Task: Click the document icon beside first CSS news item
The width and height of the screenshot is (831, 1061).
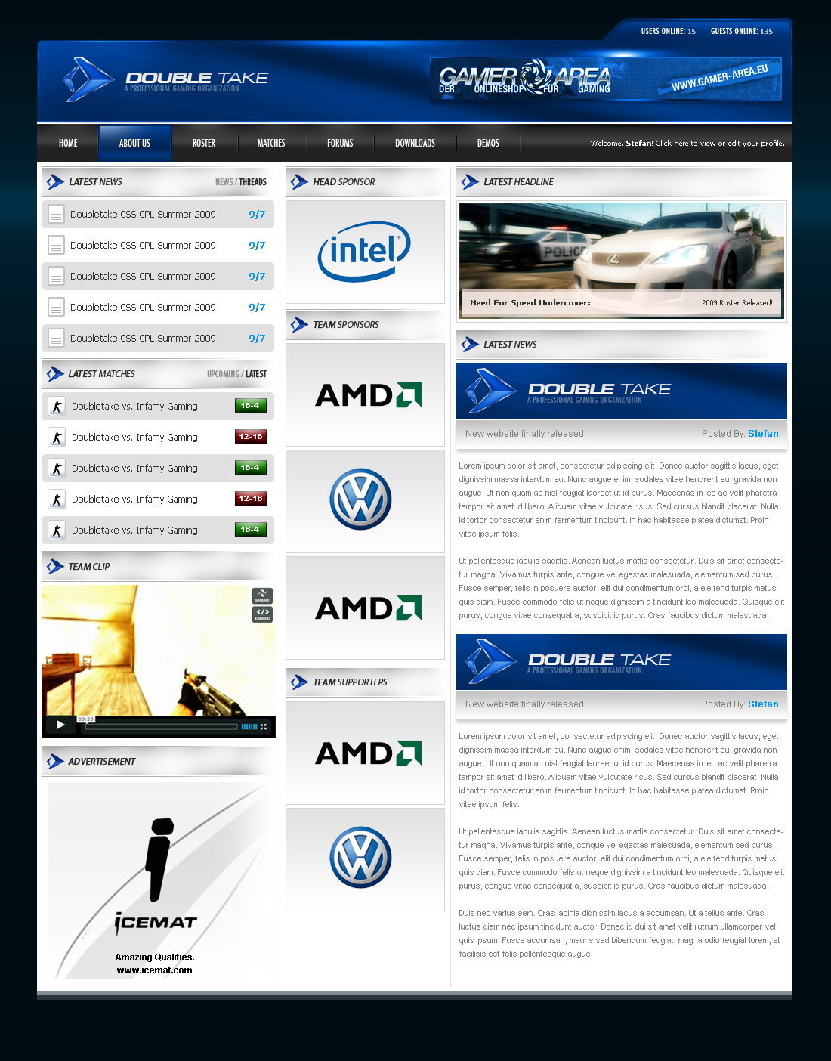Action: 56,214
